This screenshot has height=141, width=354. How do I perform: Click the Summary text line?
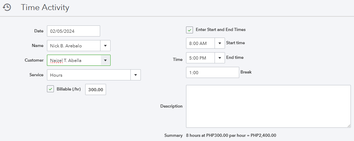231,135
